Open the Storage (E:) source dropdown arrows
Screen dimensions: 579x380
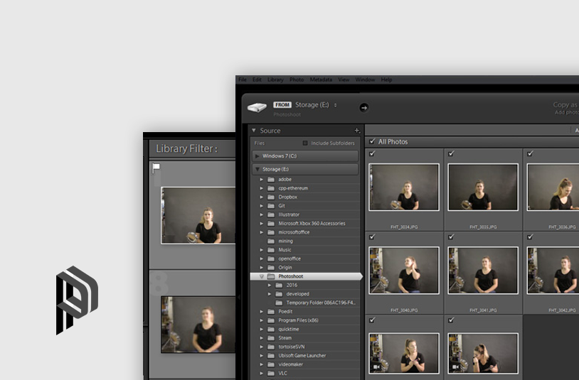[x=336, y=105]
